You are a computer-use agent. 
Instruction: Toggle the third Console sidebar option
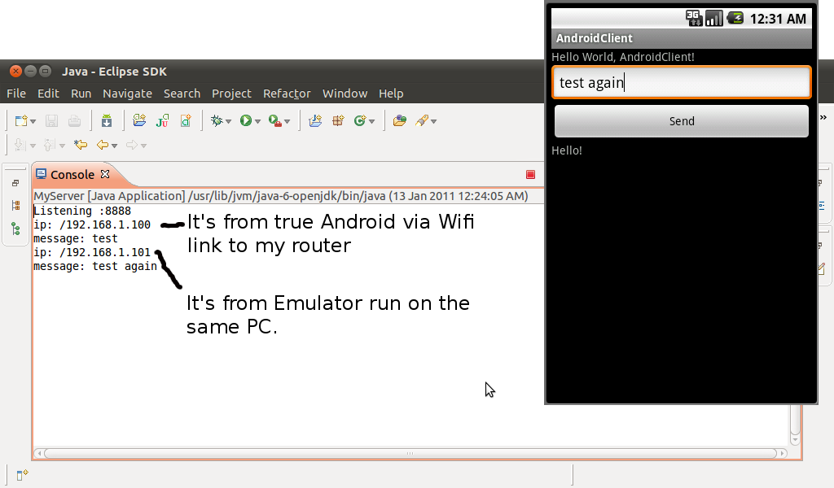(x=15, y=229)
